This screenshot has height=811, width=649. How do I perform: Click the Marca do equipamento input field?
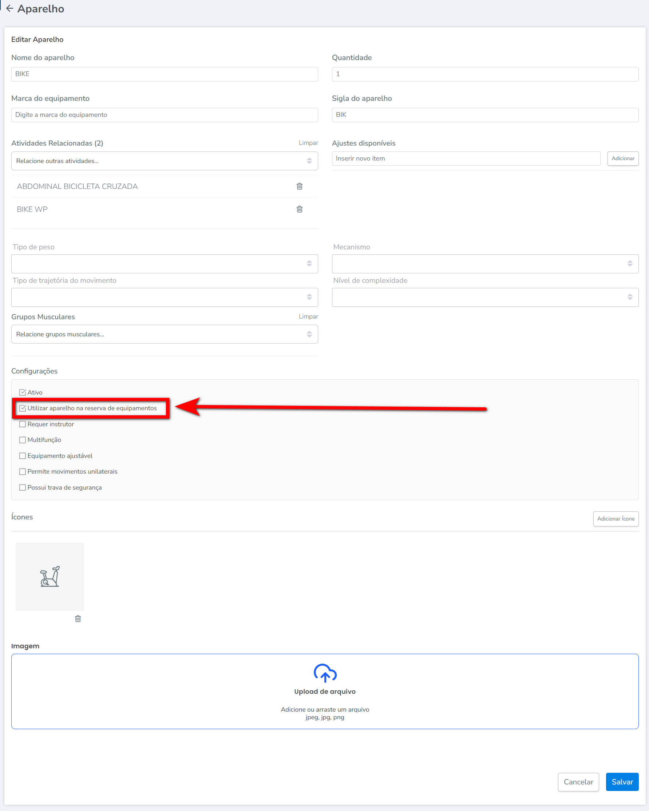coord(165,115)
